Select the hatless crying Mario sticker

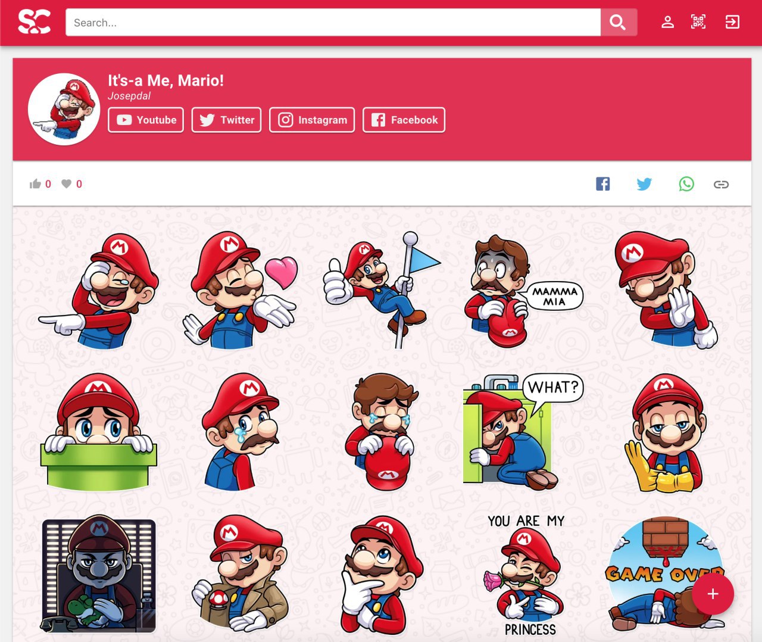(x=383, y=432)
